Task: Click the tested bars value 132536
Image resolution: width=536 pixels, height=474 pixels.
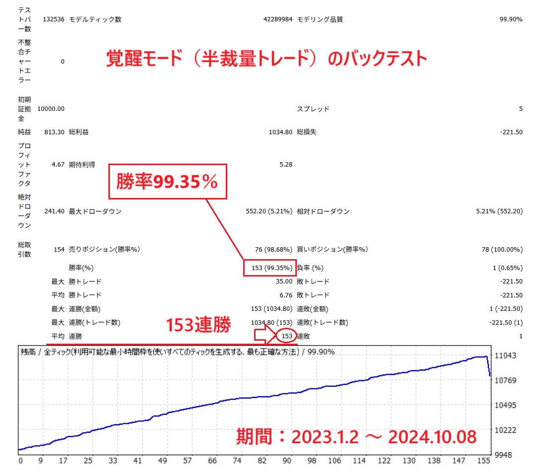Action: click(x=53, y=19)
